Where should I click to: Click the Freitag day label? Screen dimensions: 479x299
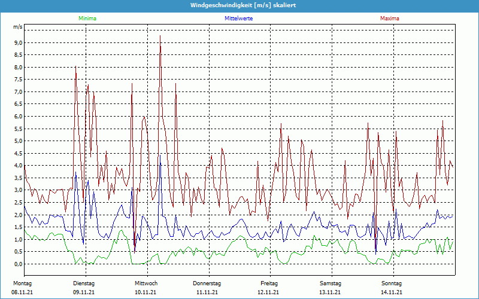pos(269,283)
